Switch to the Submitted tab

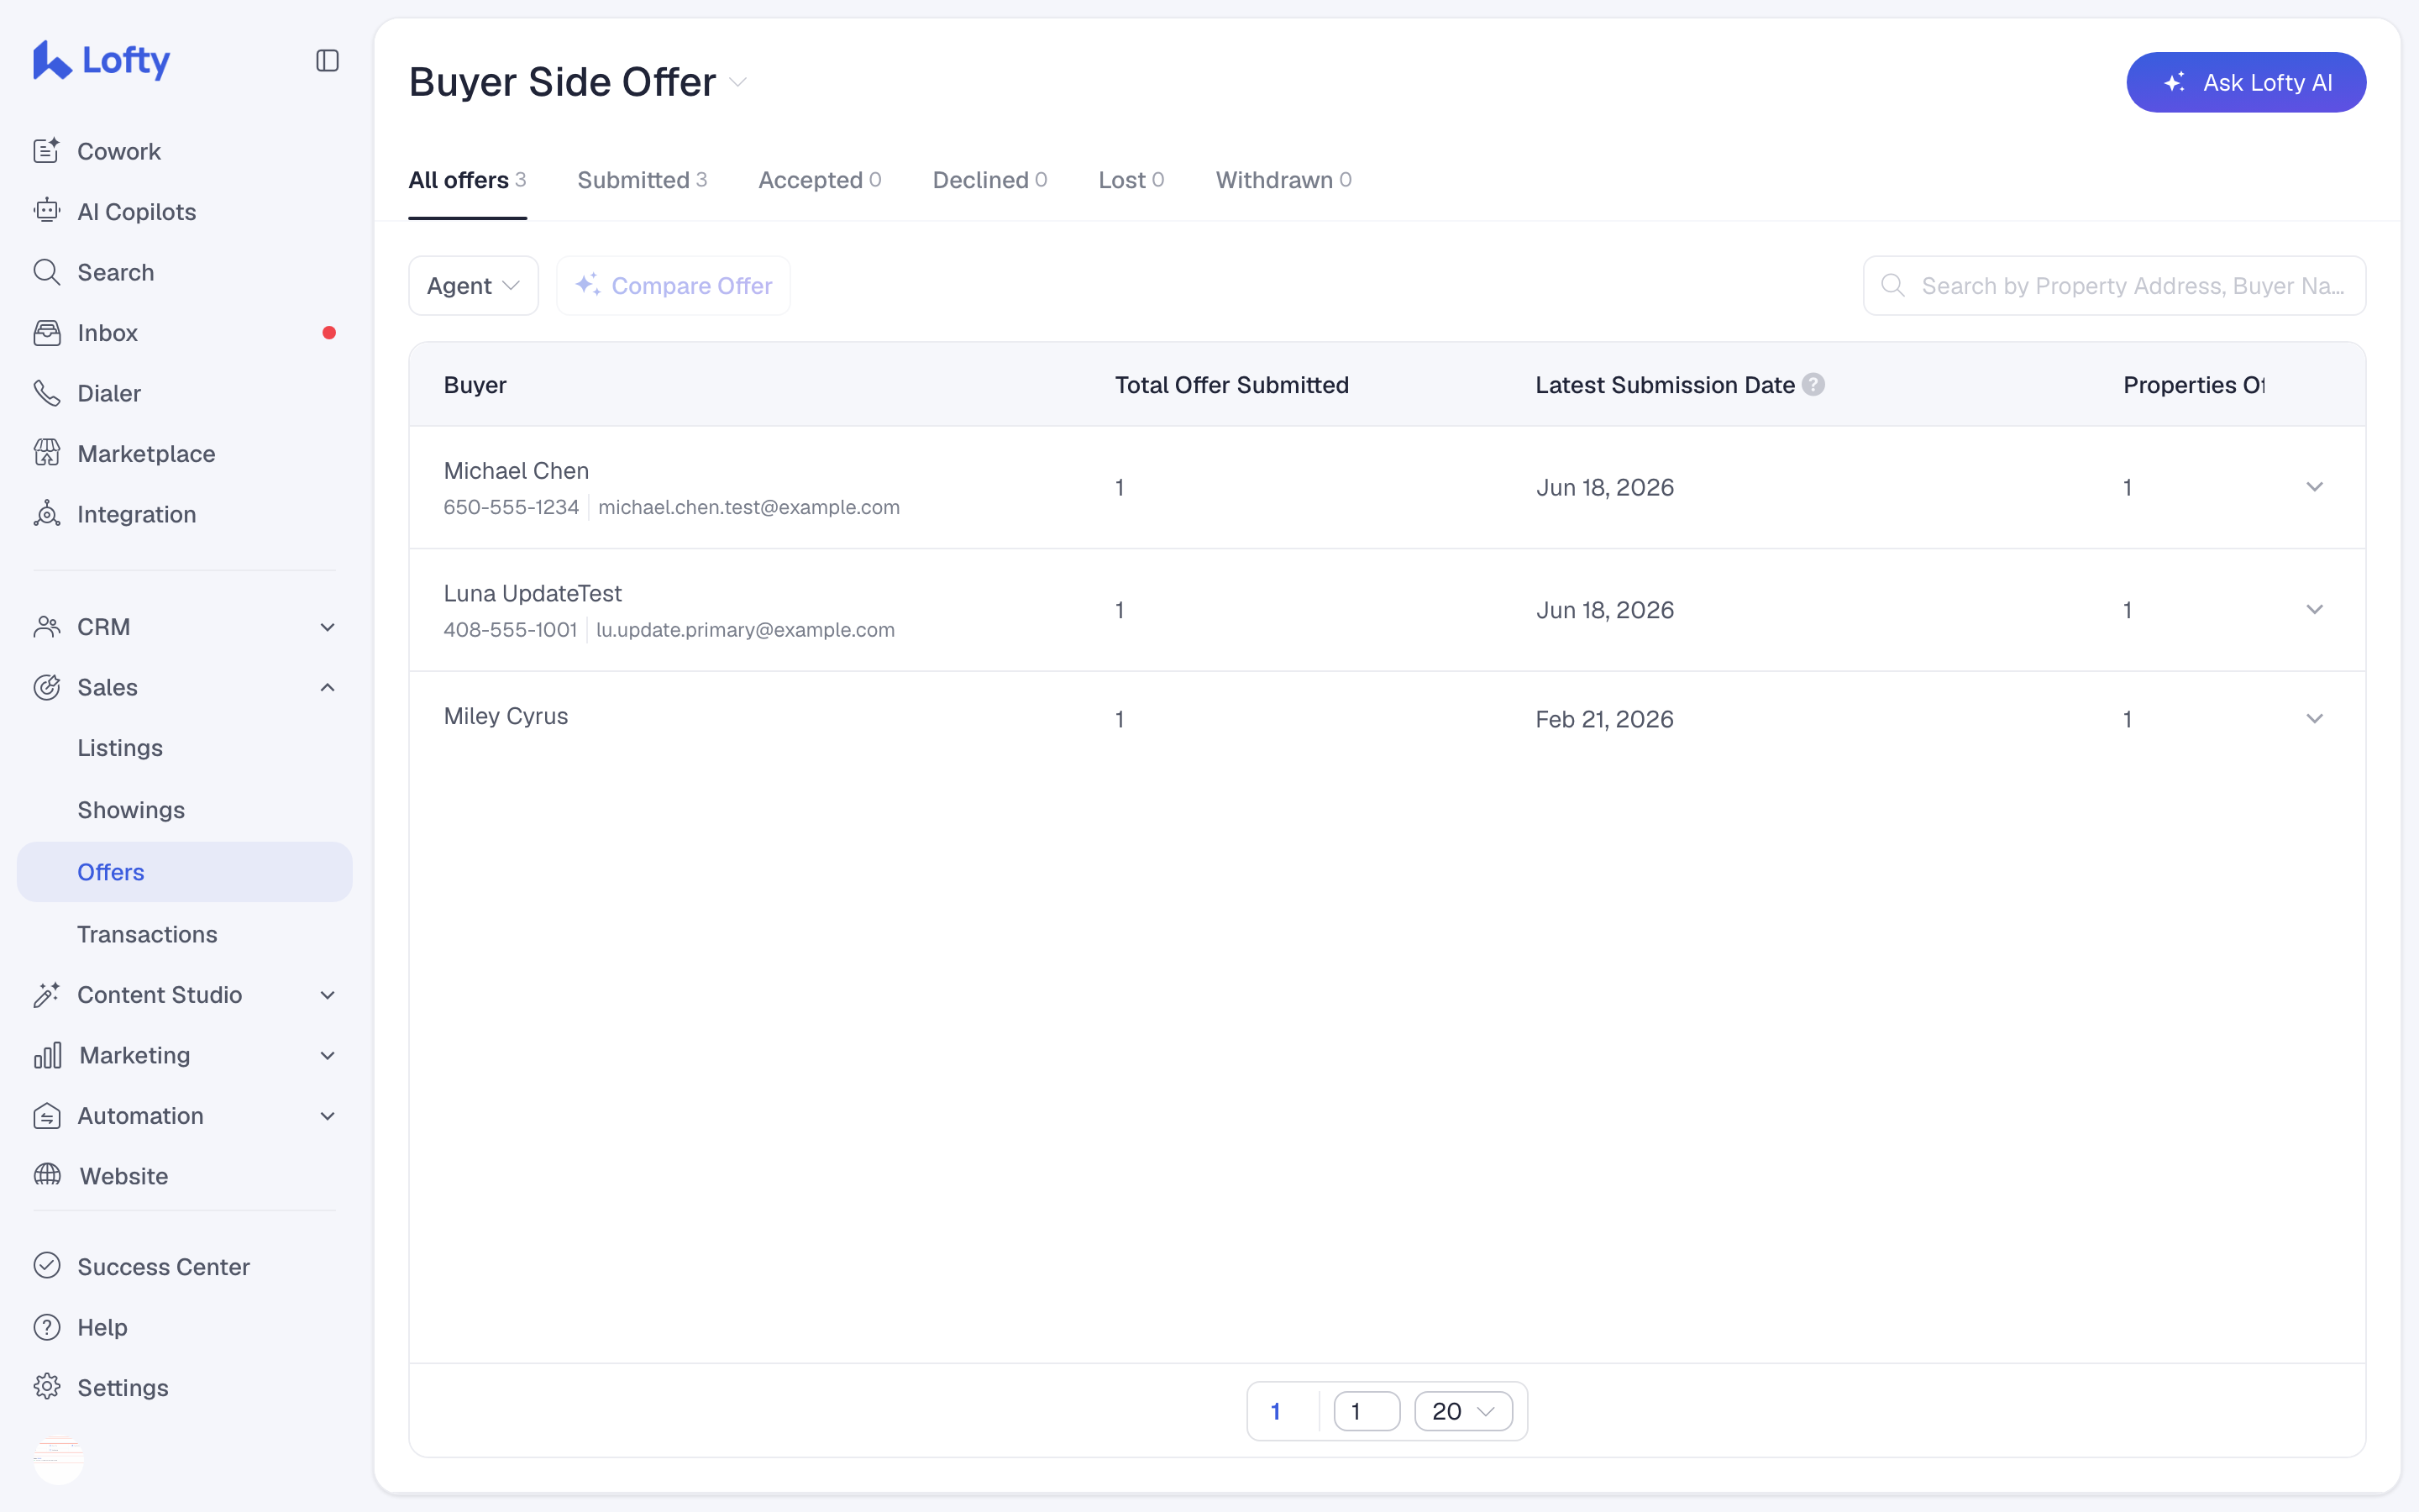[x=642, y=180]
